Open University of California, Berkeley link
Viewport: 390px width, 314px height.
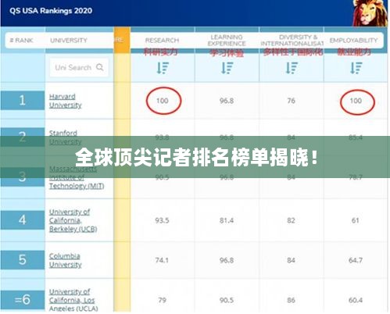pyautogui.click(x=73, y=220)
